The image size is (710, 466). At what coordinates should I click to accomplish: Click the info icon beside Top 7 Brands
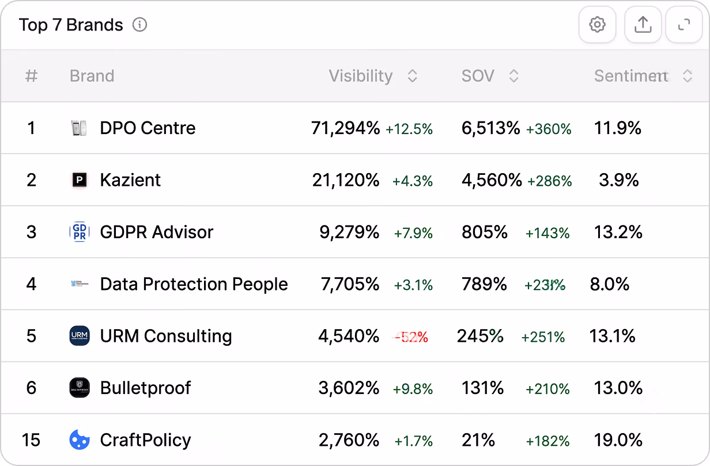click(x=139, y=25)
